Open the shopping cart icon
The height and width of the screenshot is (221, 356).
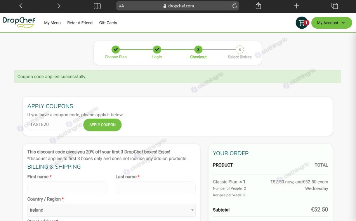pos(302,22)
